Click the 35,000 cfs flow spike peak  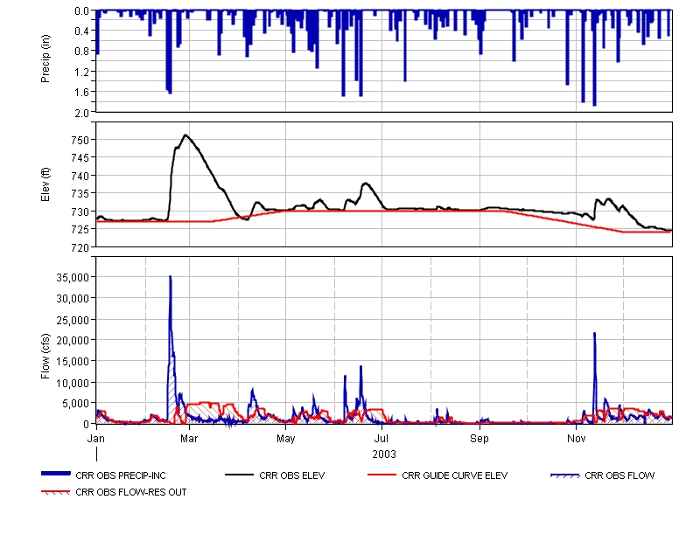click(x=170, y=277)
